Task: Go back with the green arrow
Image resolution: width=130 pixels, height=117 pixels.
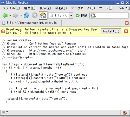Action: [x=5, y=15]
